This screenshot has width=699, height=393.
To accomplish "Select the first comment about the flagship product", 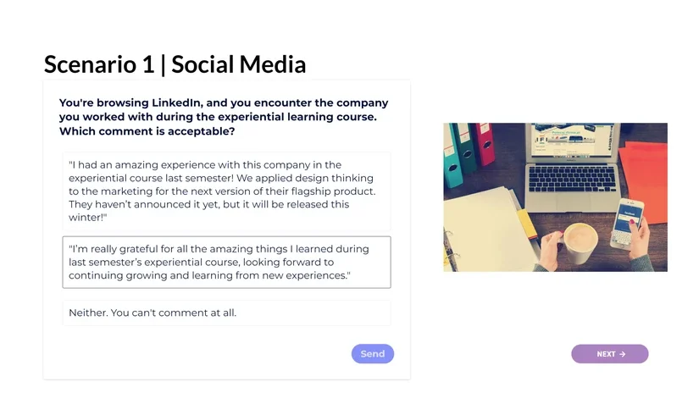I will (226, 191).
